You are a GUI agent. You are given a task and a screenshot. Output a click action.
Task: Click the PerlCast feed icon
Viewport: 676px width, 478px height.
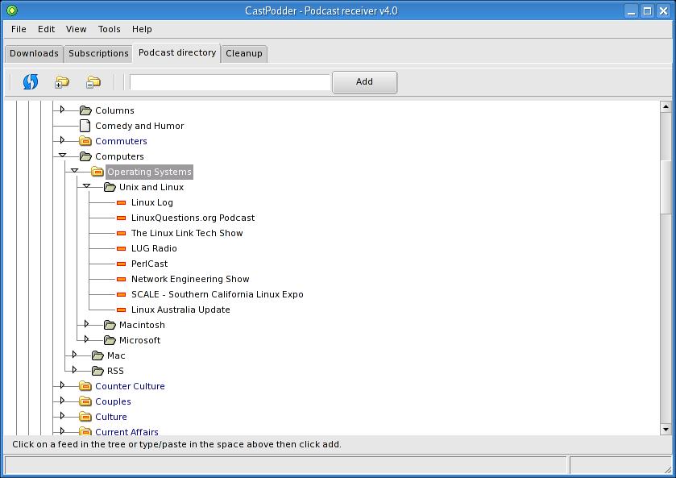pyautogui.click(x=122, y=264)
